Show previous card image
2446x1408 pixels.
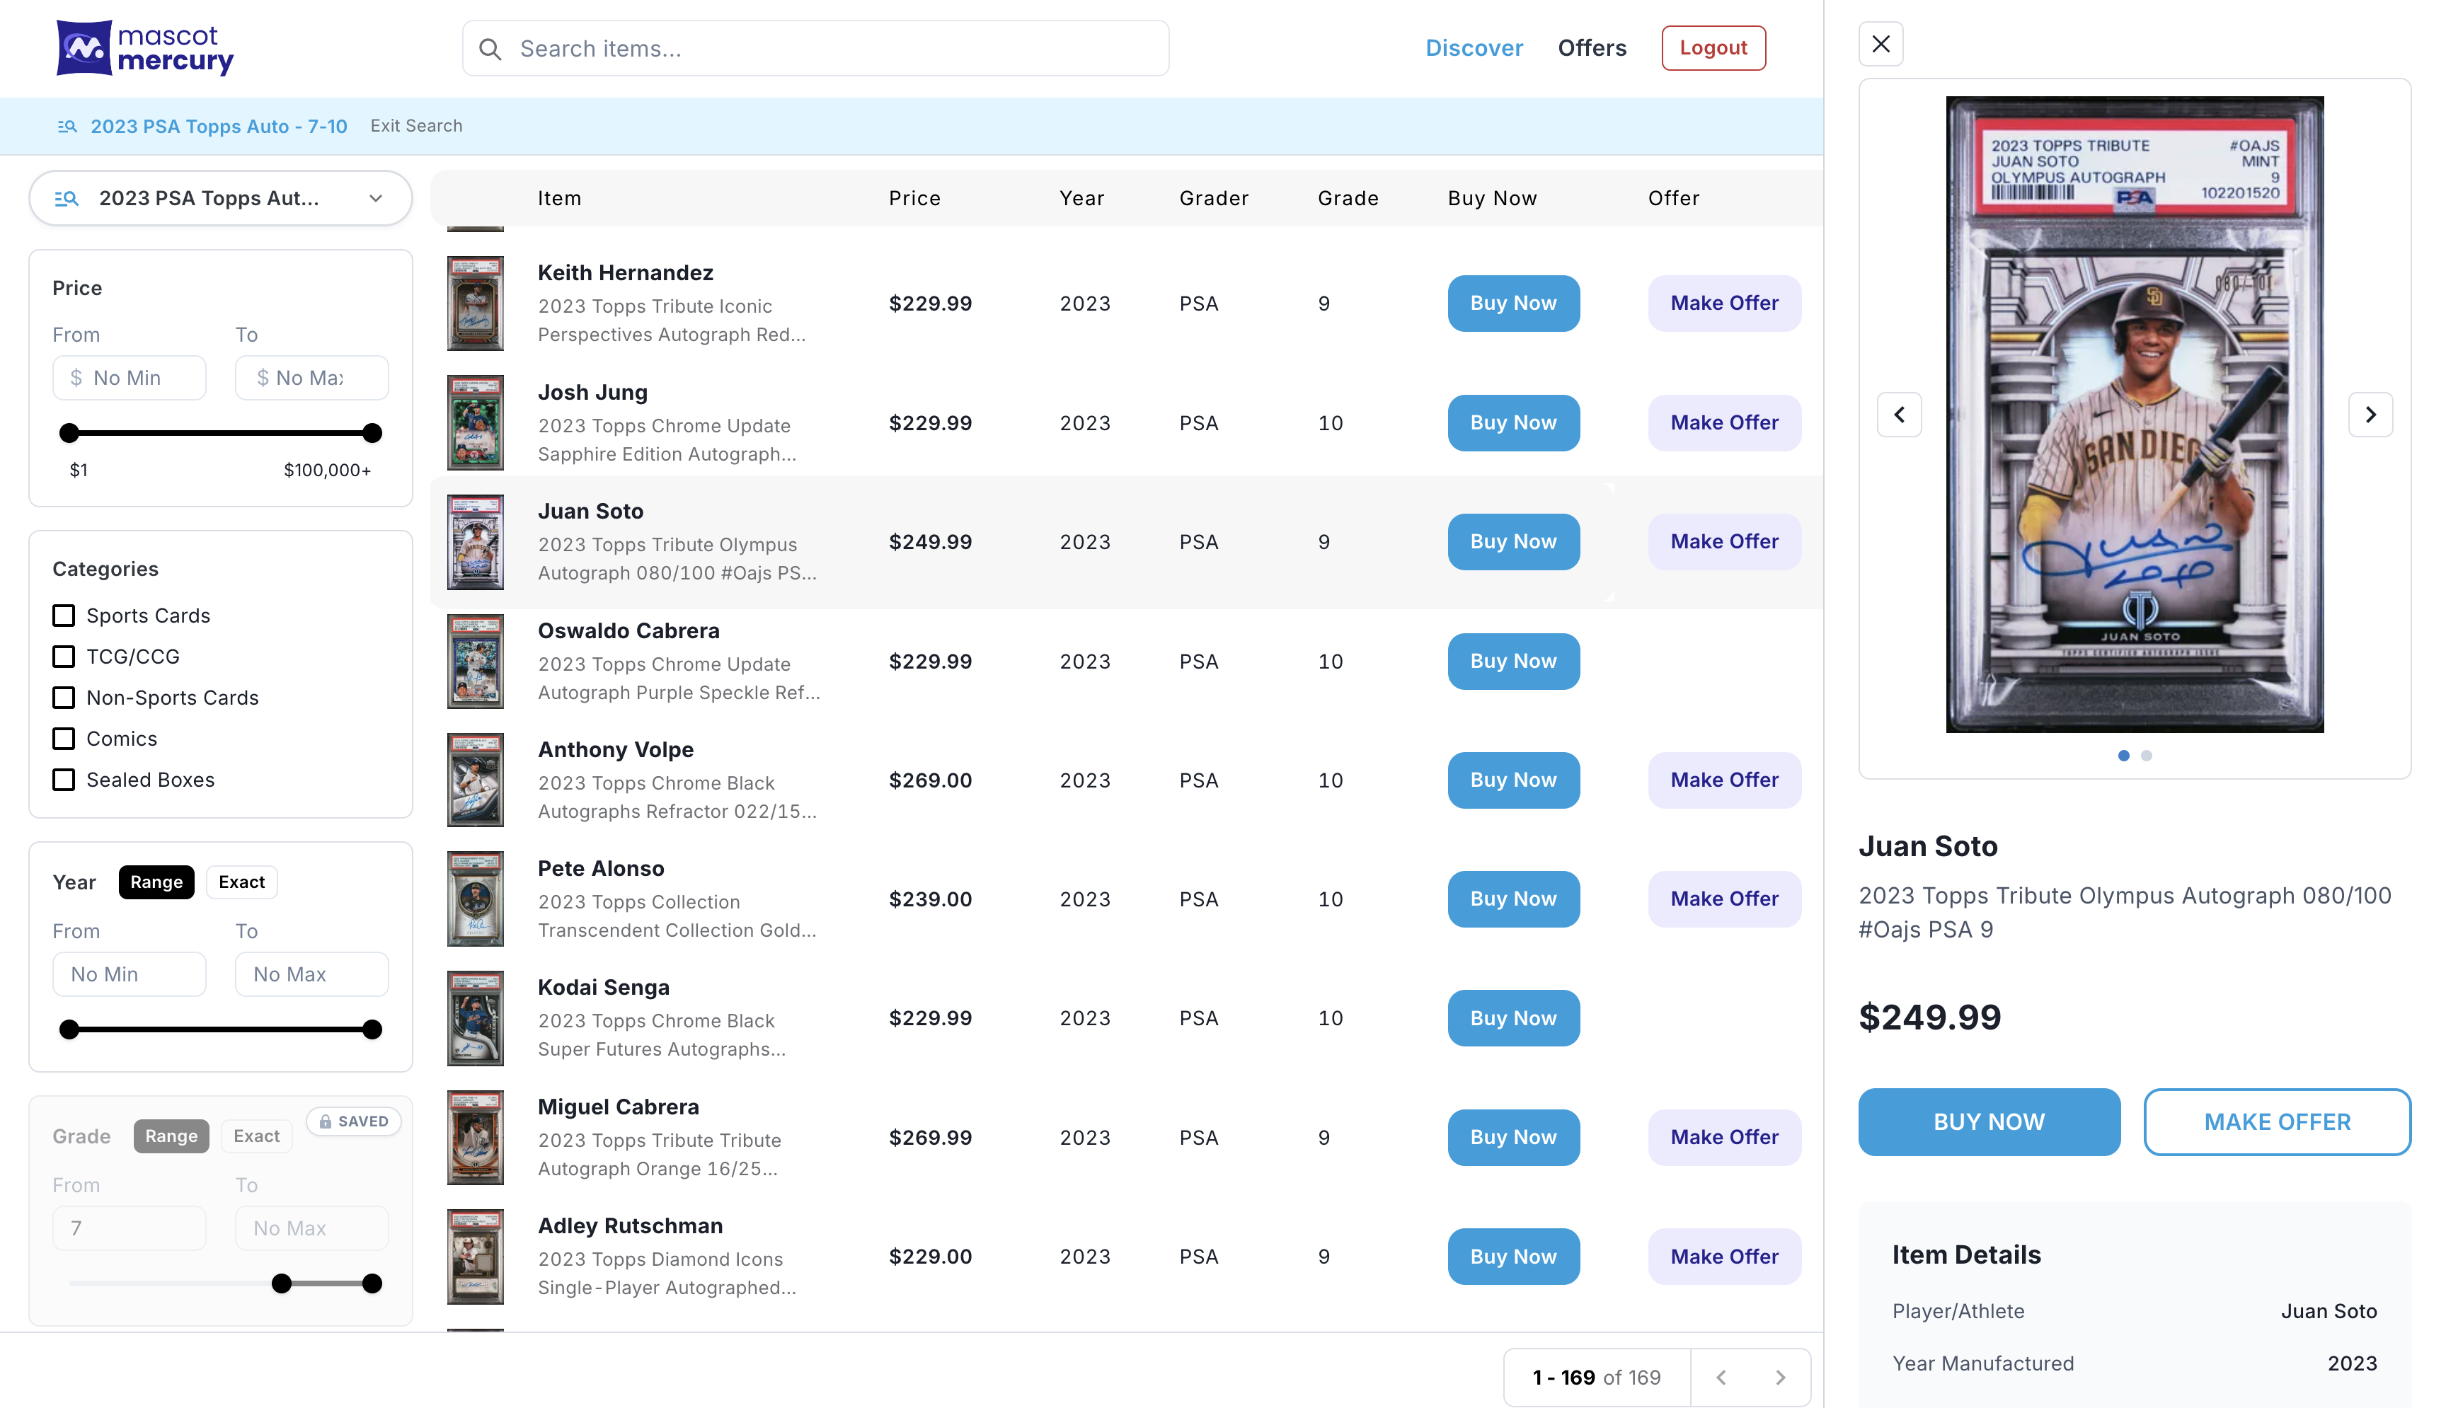click(x=1899, y=415)
